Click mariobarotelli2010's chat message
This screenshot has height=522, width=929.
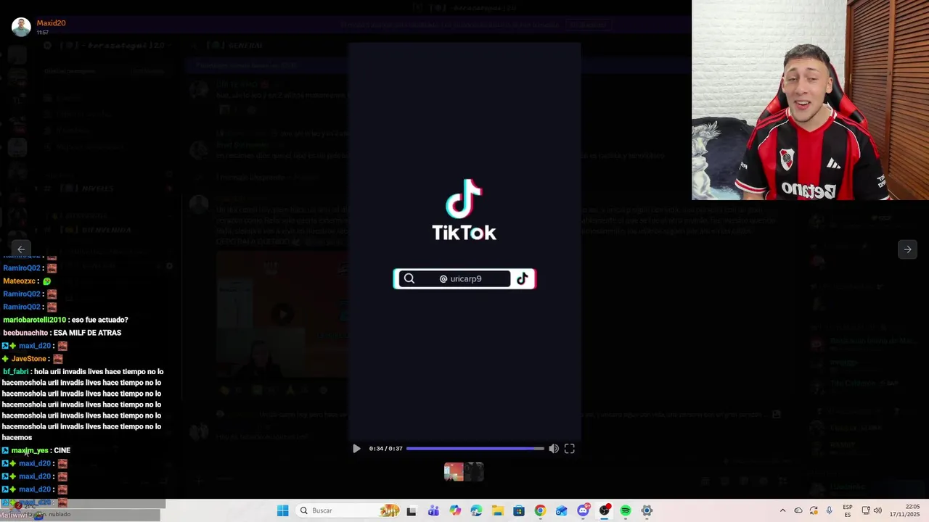(65, 320)
